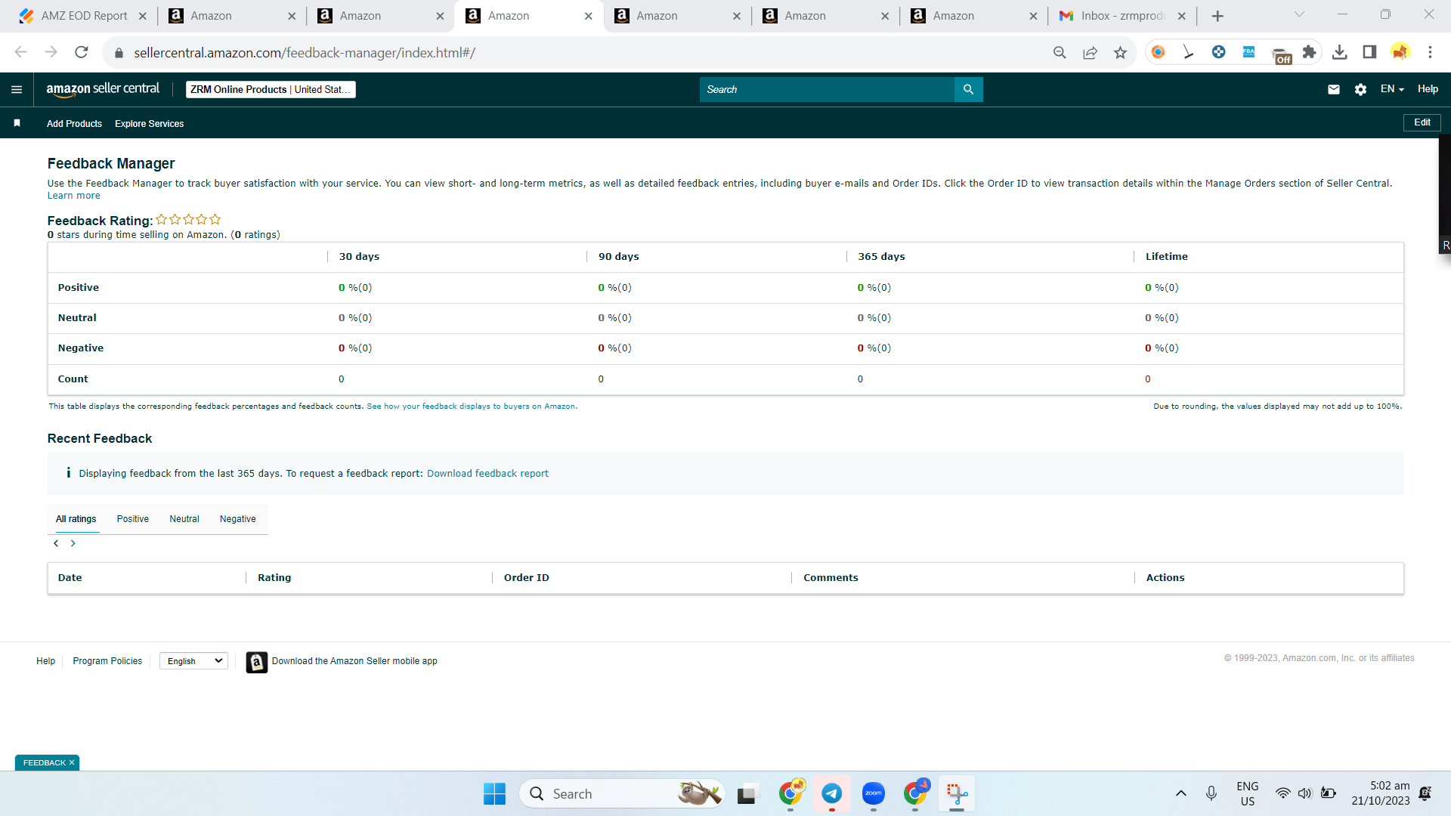Reload the page with the browser refresh button
The height and width of the screenshot is (816, 1451).
pos(82,52)
